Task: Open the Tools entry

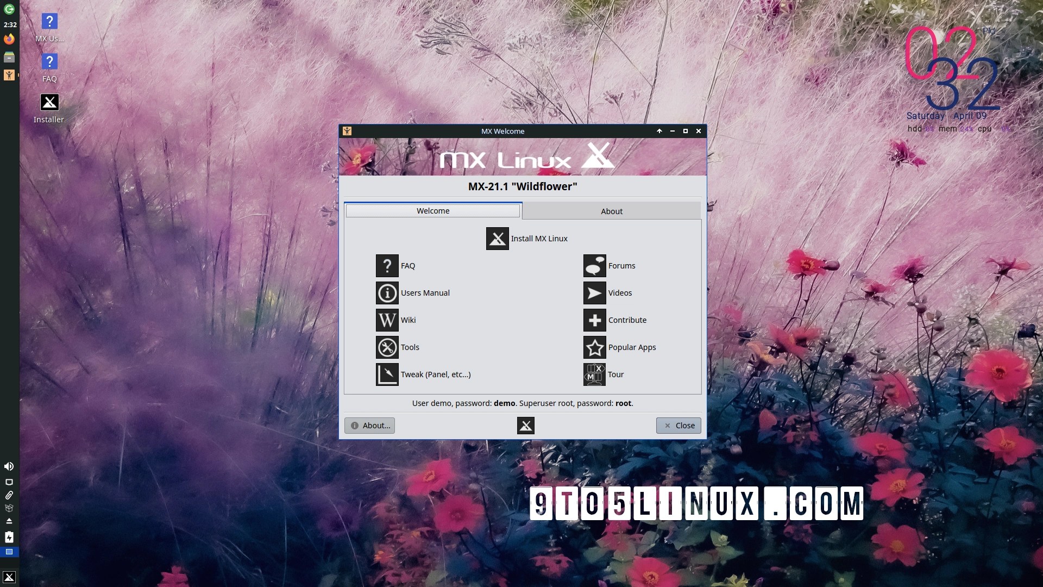Action: pos(398,347)
